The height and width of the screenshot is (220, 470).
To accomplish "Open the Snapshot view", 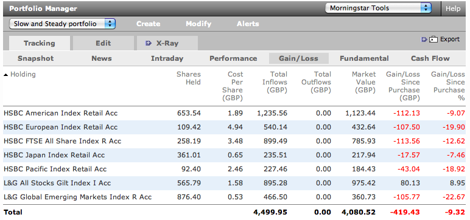I will coord(36,58).
